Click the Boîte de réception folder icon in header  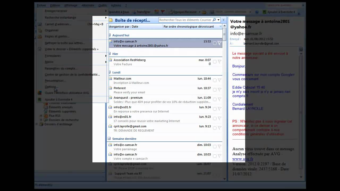pyautogui.click(x=111, y=20)
